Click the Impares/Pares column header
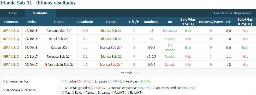This screenshot has height=95, width=256. [x=211, y=22]
